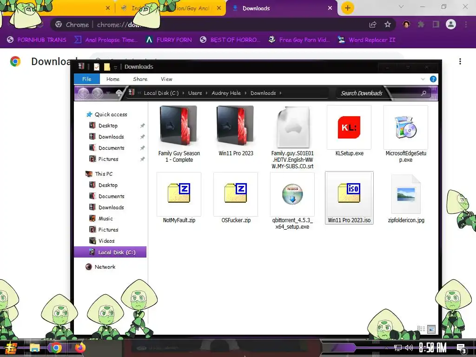Image resolution: width=476 pixels, height=357 pixels.
Task: Select Local Disk (C:) in navigation pane
Action: (110, 252)
